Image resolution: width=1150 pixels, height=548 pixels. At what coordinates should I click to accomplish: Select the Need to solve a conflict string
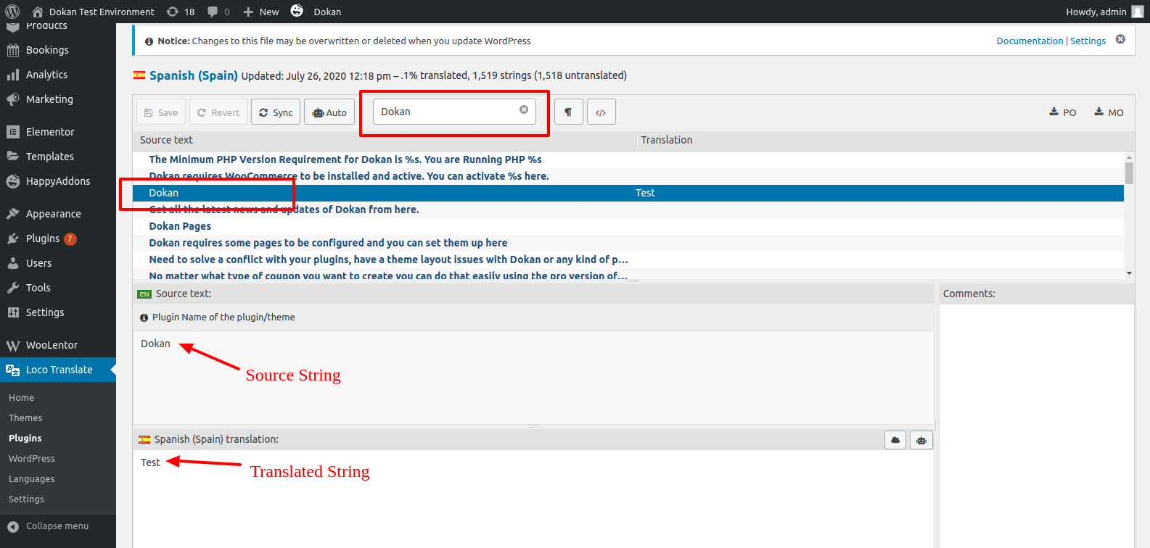pyautogui.click(x=628, y=260)
